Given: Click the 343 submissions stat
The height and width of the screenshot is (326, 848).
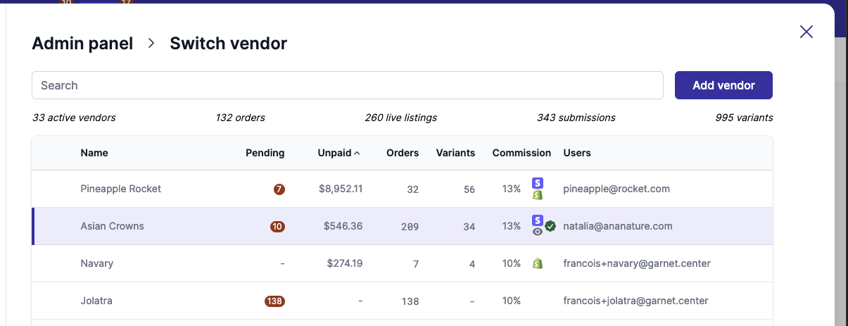Looking at the screenshot, I should tap(576, 118).
